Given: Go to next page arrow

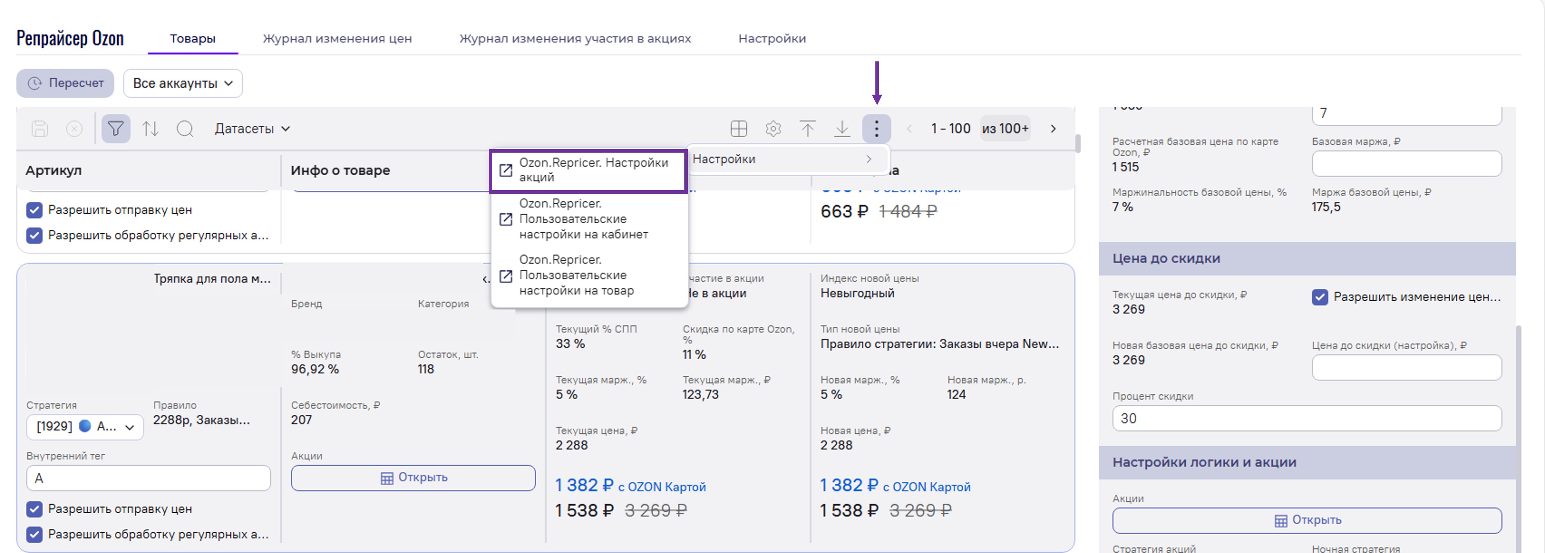Looking at the screenshot, I should 1053,128.
